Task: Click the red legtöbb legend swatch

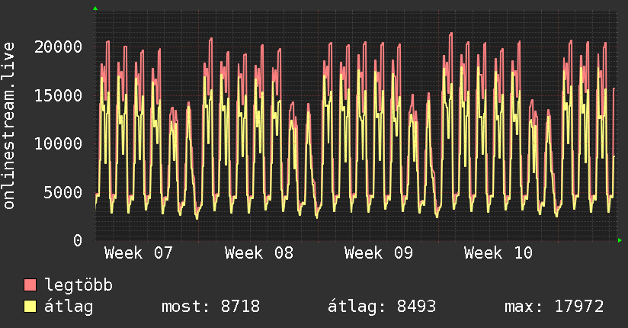Action: click(x=30, y=285)
